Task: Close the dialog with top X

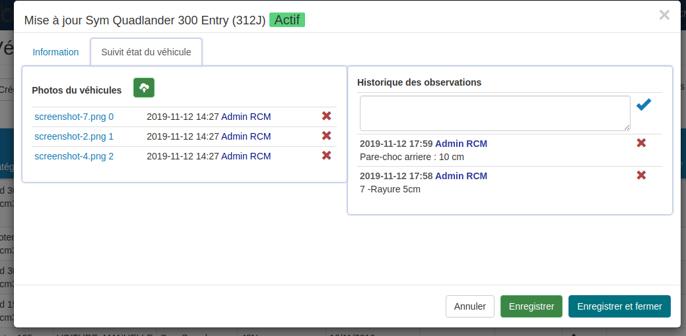Action: [x=664, y=14]
